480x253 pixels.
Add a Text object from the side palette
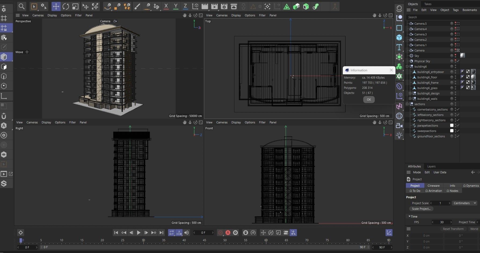399,47
